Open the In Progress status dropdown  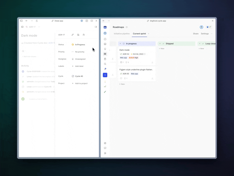click(x=80, y=45)
